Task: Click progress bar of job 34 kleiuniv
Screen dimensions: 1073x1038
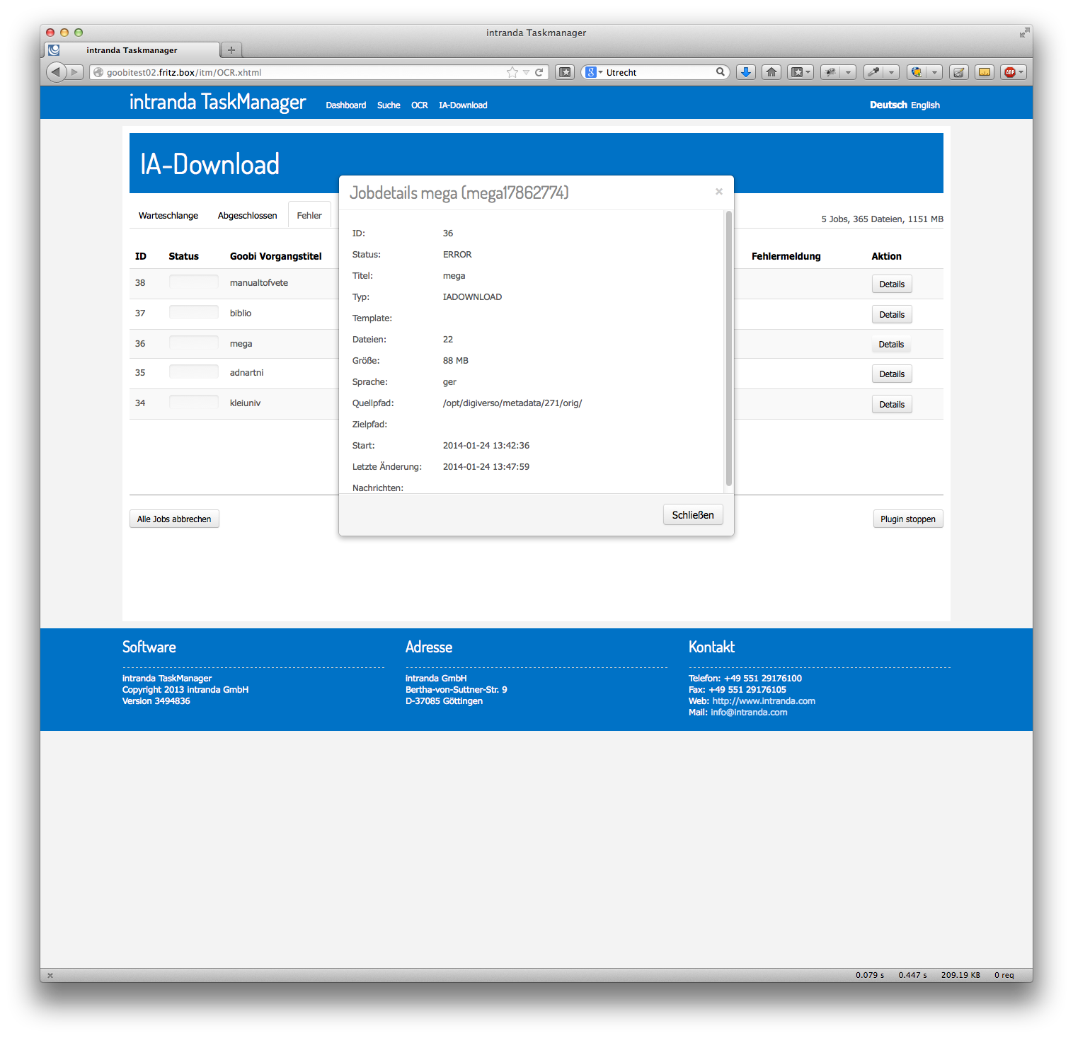Action: tap(194, 402)
